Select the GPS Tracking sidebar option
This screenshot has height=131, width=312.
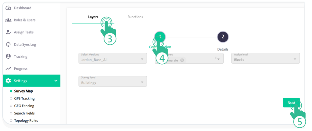tap(24, 99)
